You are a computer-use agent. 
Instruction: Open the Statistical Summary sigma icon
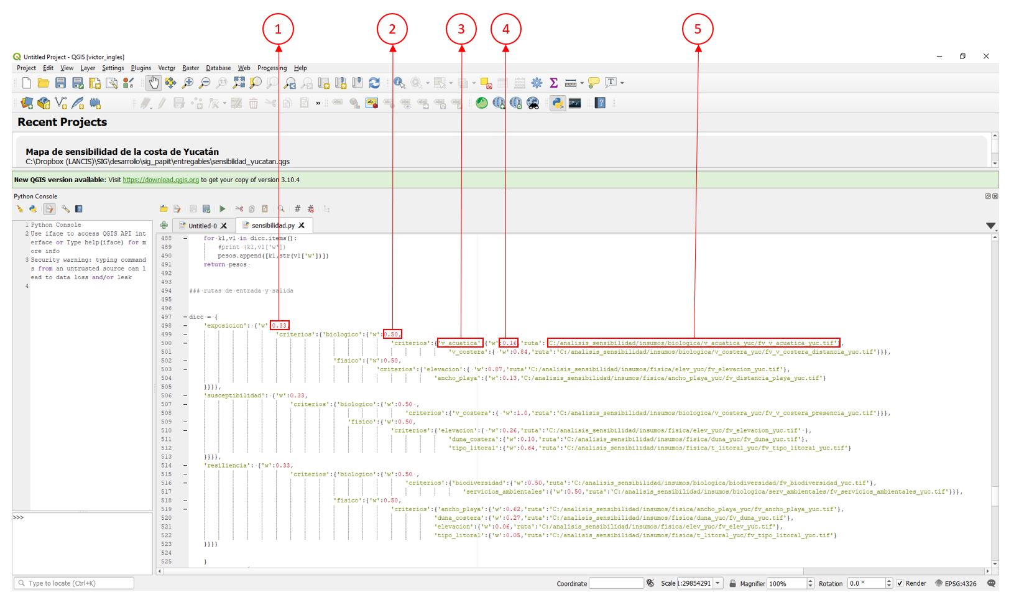[x=553, y=83]
